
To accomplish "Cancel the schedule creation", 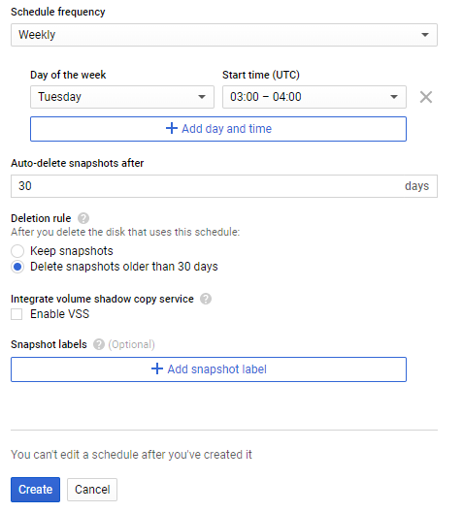I will point(92,490).
